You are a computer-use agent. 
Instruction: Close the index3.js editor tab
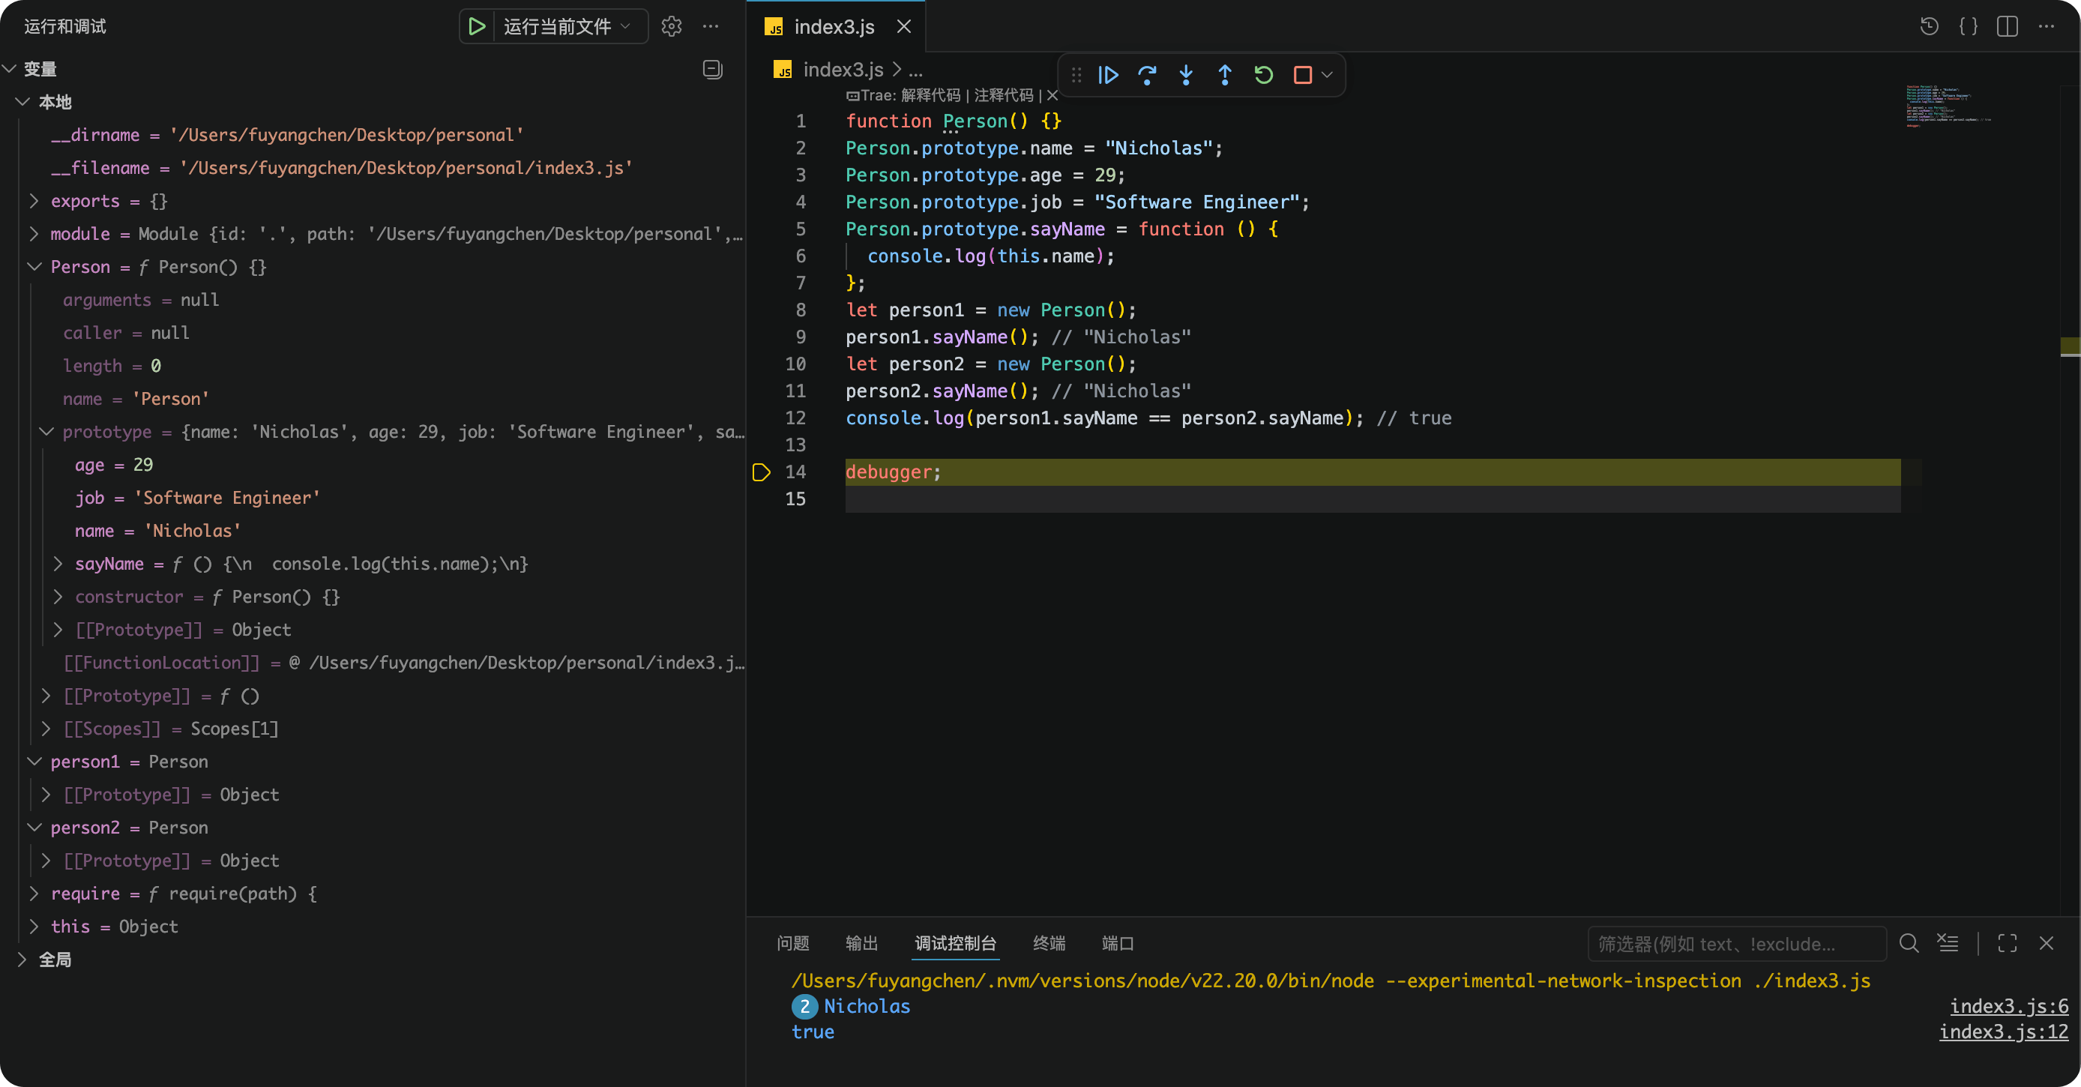coord(904,27)
